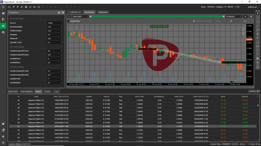This screenshot has width=261, height=146.
Task: Select history row with ID 51
Action: pyautogui.click(x=132, y=126)
